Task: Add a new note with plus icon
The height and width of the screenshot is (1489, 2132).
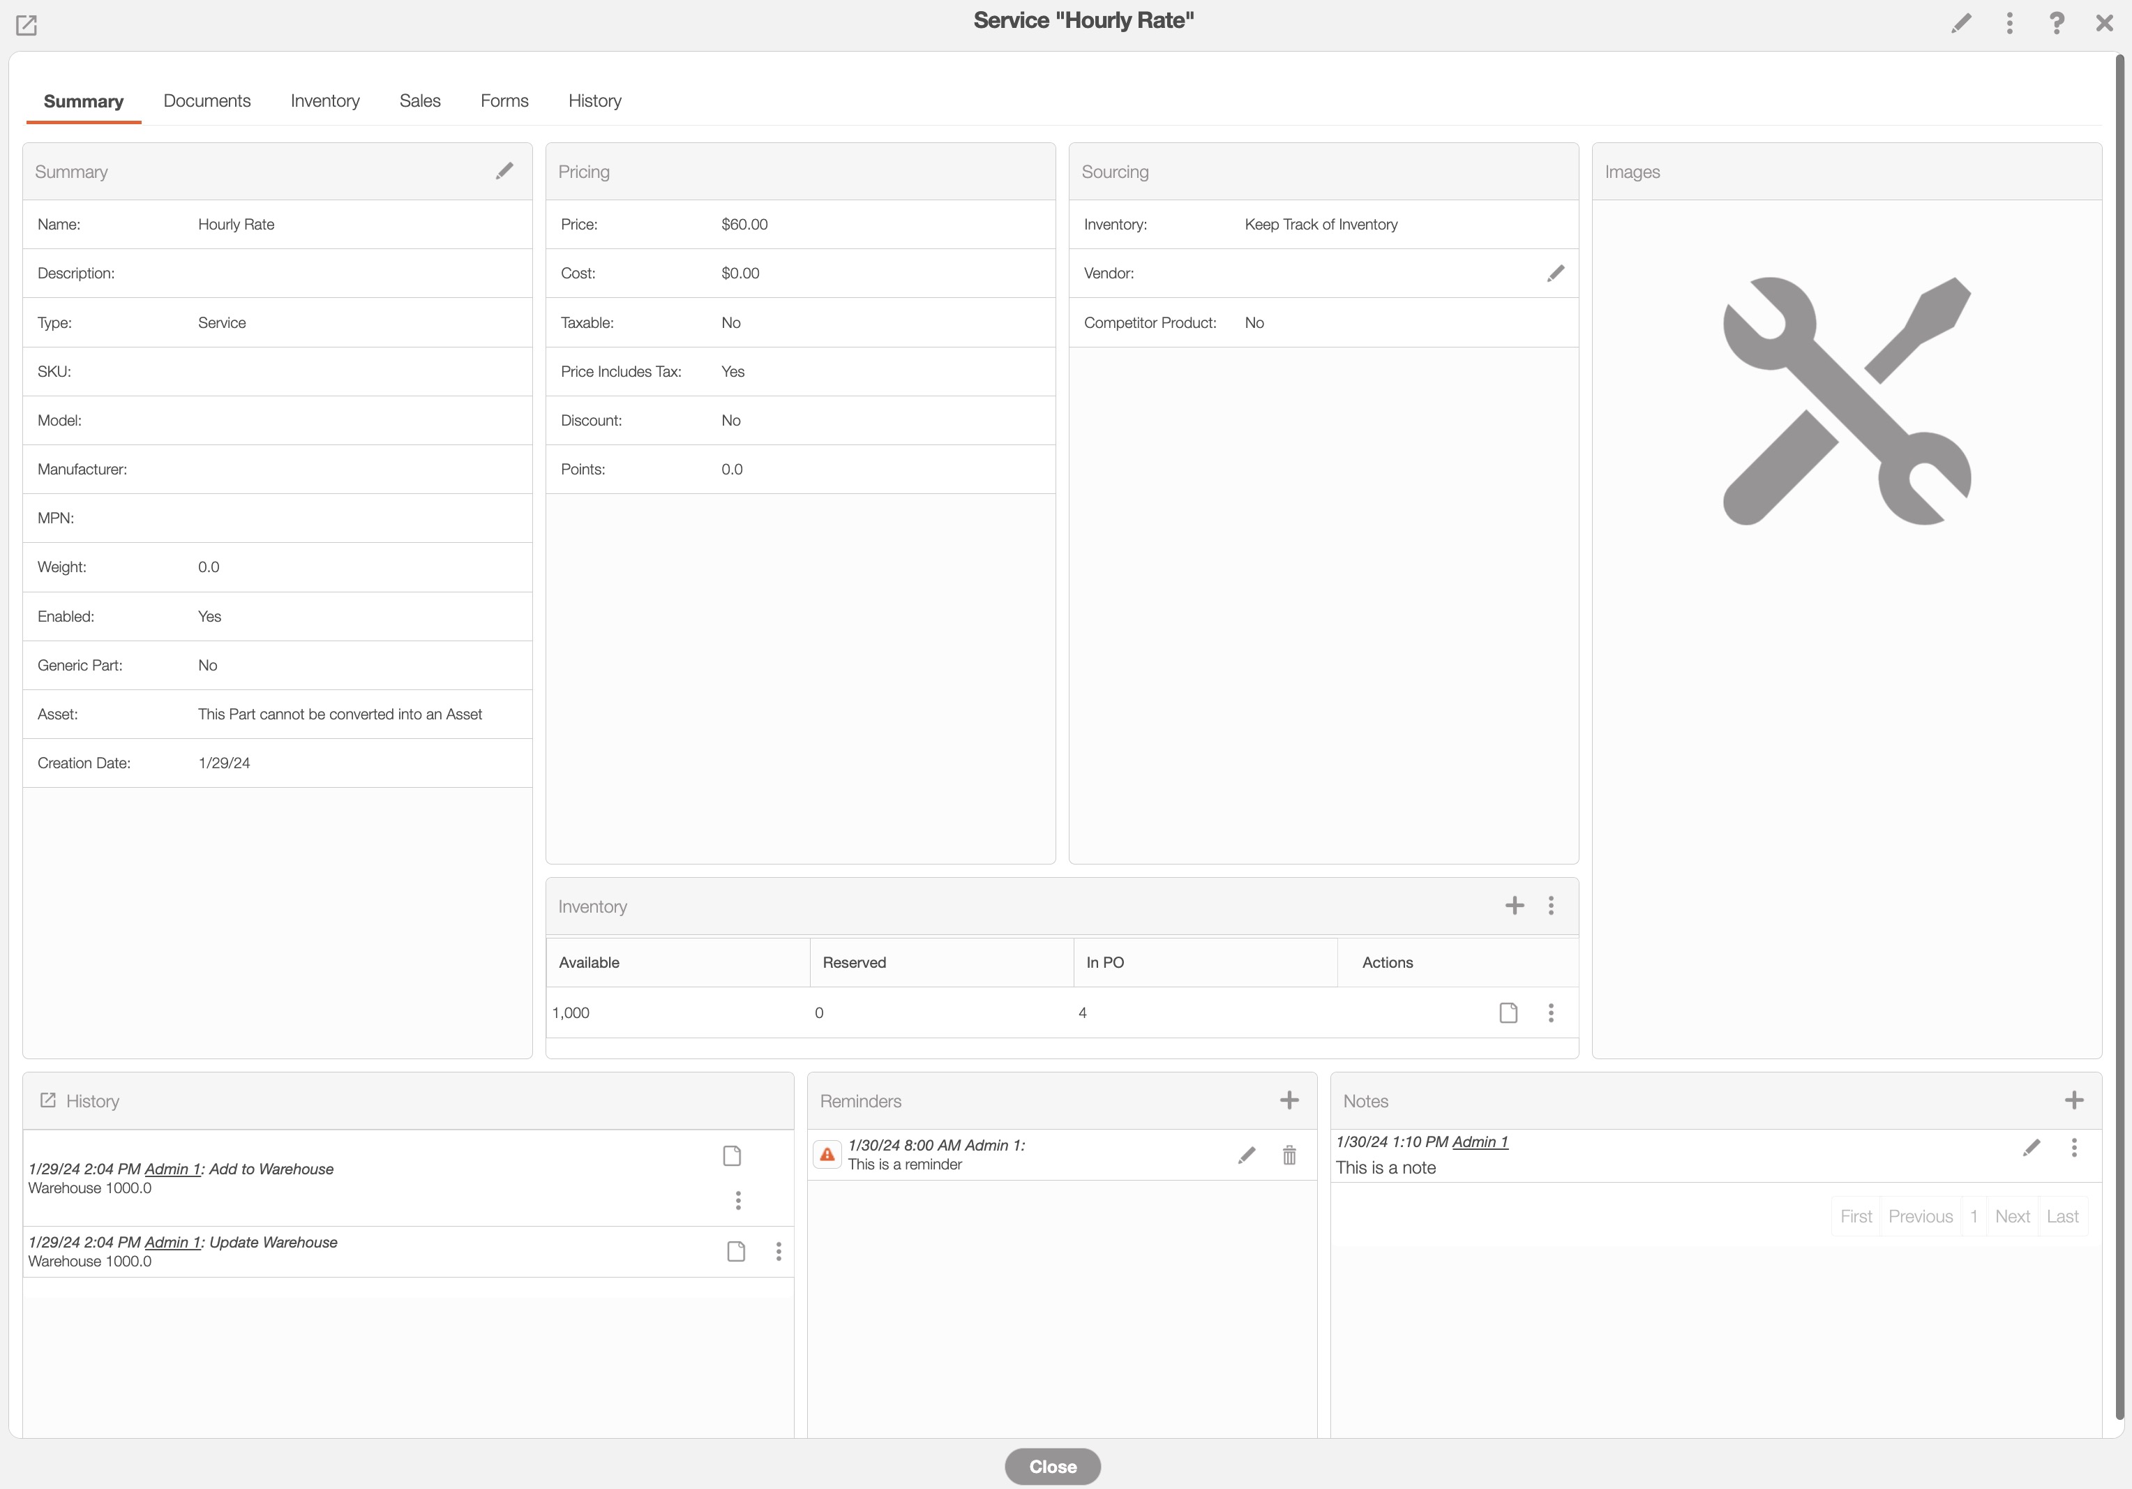Action: (x=2073, y=1101)
